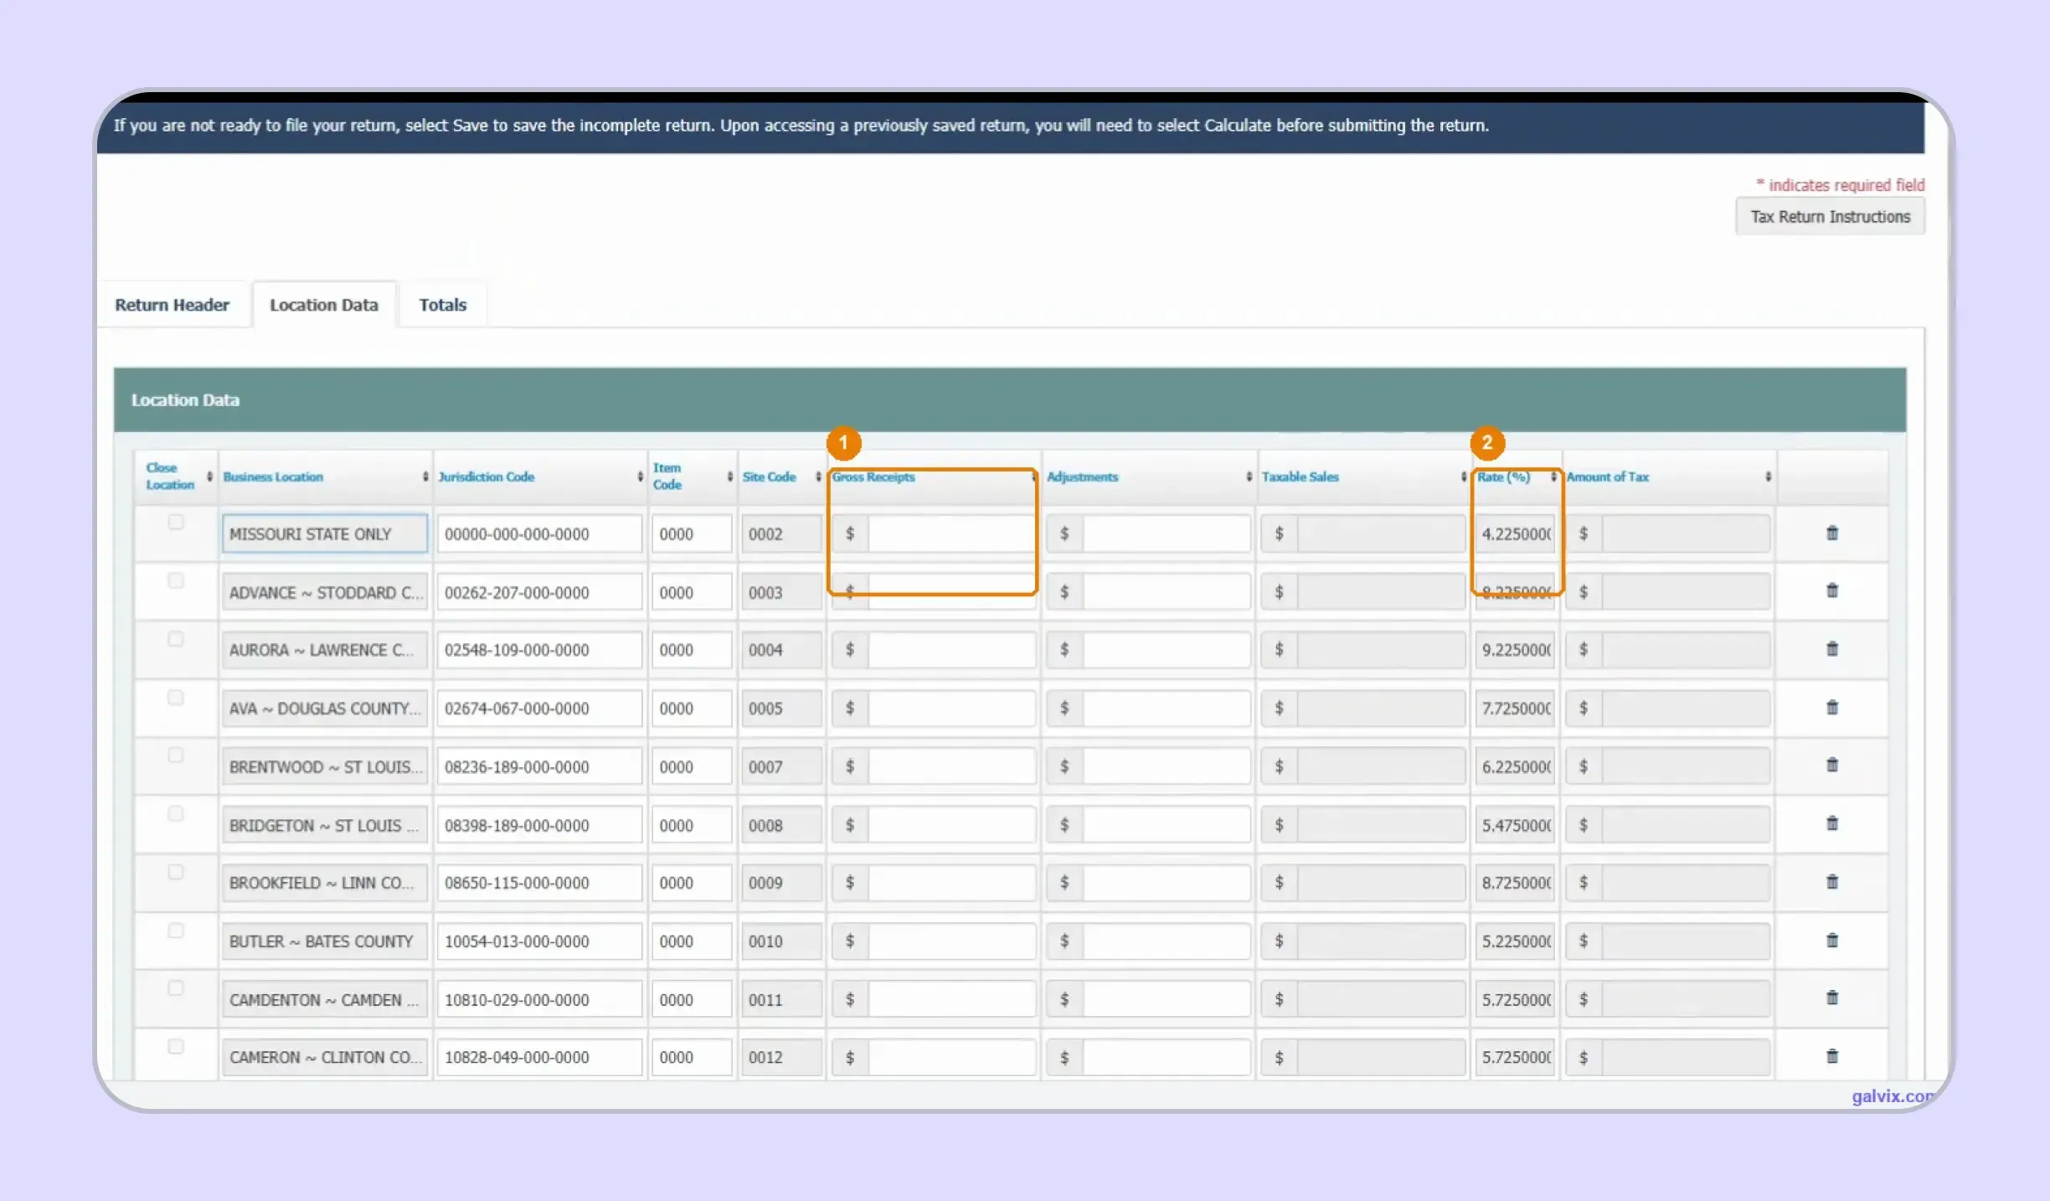
Task: Remove BROOKFIELD ~ LINN row via trash icon
Action: pyautogui.click(x=1831, y=882)
